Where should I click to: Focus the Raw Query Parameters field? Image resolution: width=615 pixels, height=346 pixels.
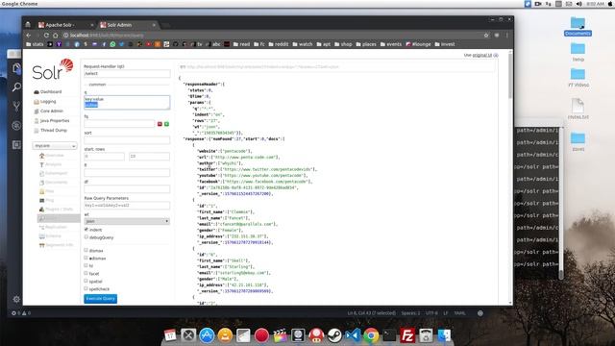pyautogui.click(x=127, y=205)
